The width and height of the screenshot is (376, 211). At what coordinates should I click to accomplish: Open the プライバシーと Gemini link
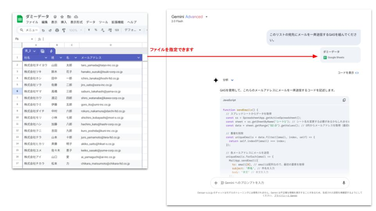[286, 196]
